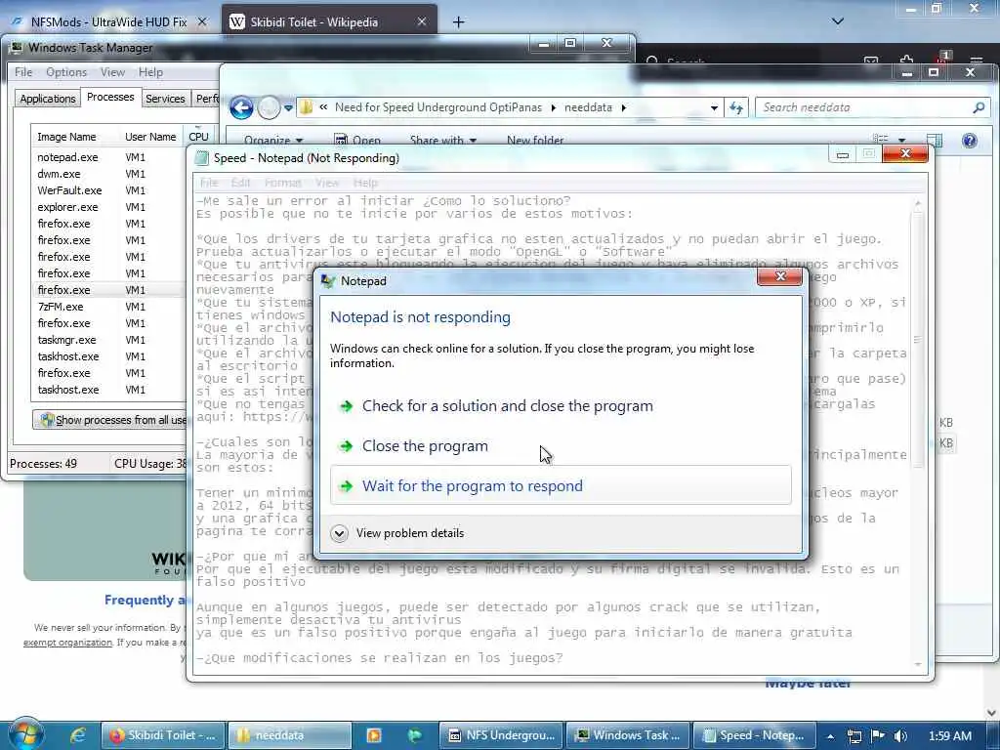Open Task Manager Options menu
Viewport: 1000px width, 750px height.
point(66,72)
